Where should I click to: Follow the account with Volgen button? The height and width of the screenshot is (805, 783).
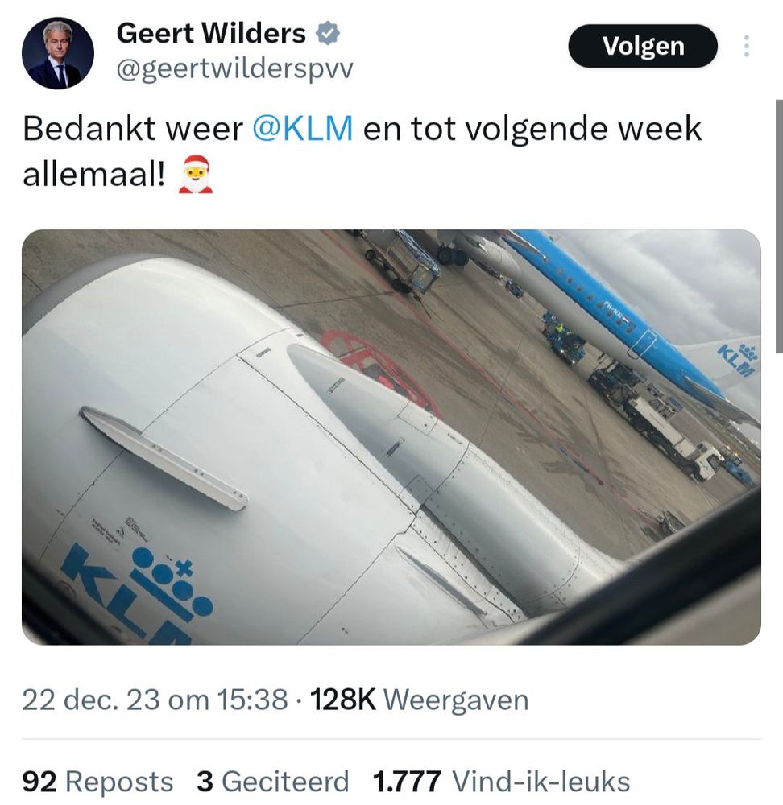coord(643,46)
